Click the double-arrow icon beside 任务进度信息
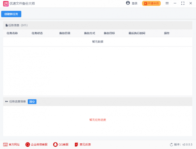The height and width of the screenshot is (149, 196). coord(7,102)
